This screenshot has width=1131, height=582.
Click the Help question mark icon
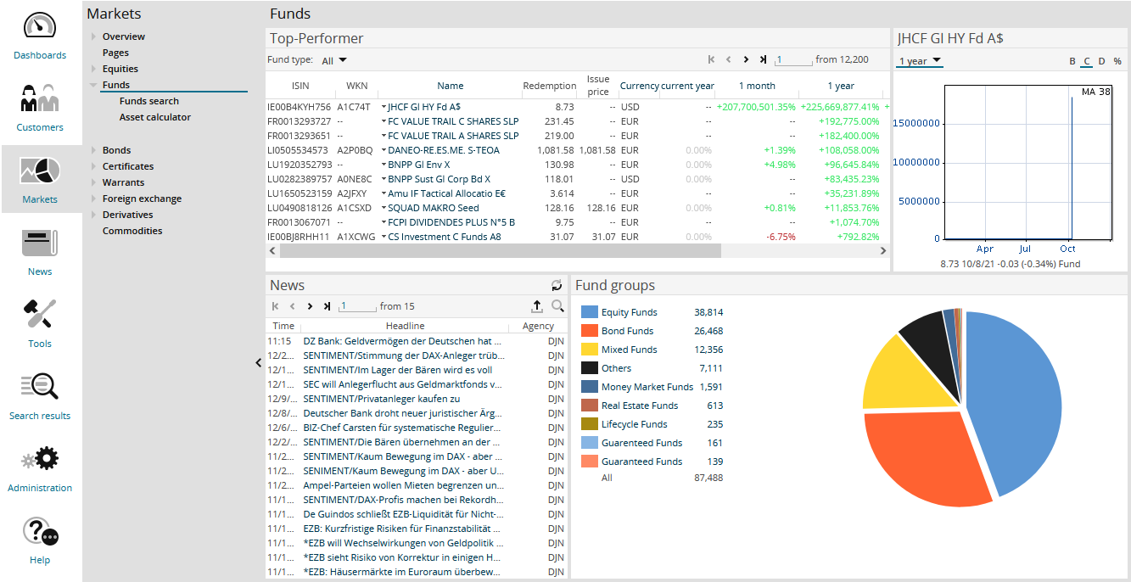pyautogui.click(x=40, y=532)
